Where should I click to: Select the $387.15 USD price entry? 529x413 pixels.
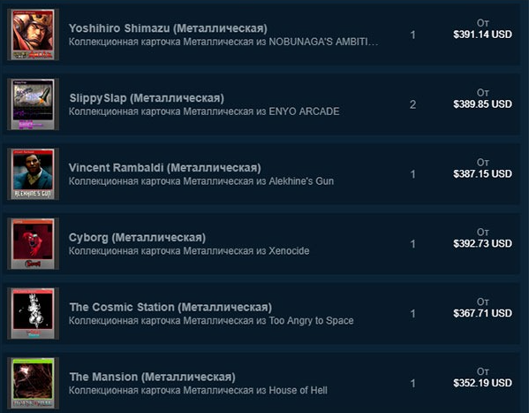click(x=482, y=173)
